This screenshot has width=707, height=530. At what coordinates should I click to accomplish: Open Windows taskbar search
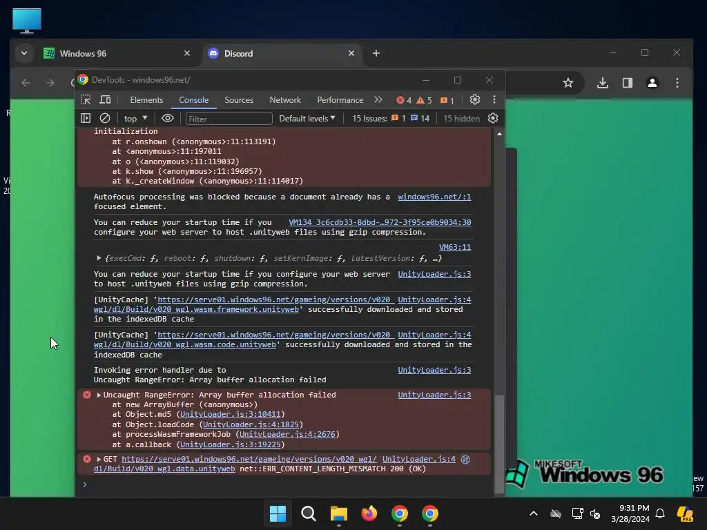click(x=309, y=513)
